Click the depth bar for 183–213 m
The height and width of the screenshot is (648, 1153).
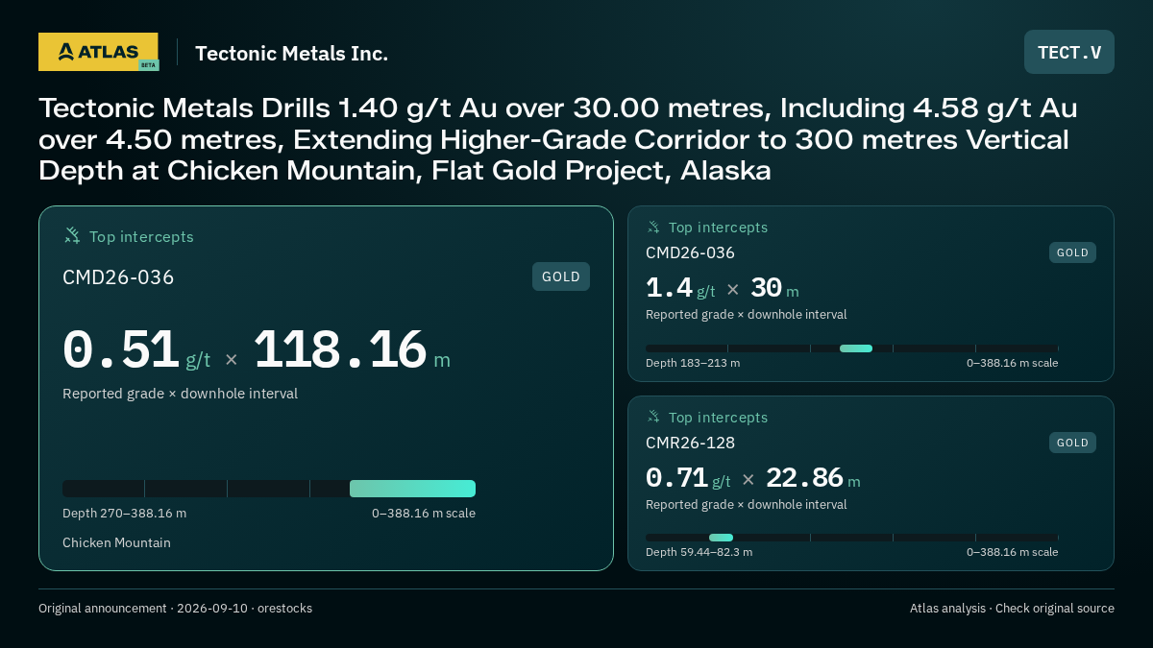pyautogui.click(x=852, y=348)
